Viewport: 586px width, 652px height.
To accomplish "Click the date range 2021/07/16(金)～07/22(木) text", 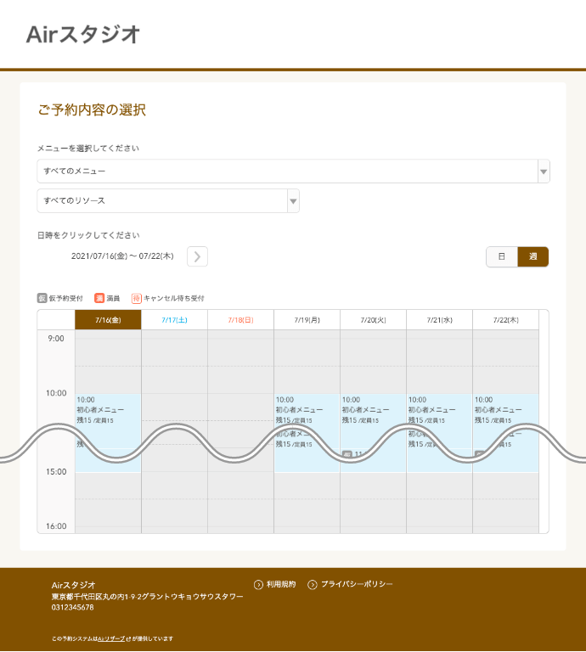I will tap(122, 256).
